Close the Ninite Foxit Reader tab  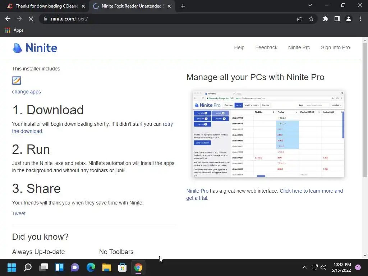tap(169, 6)
